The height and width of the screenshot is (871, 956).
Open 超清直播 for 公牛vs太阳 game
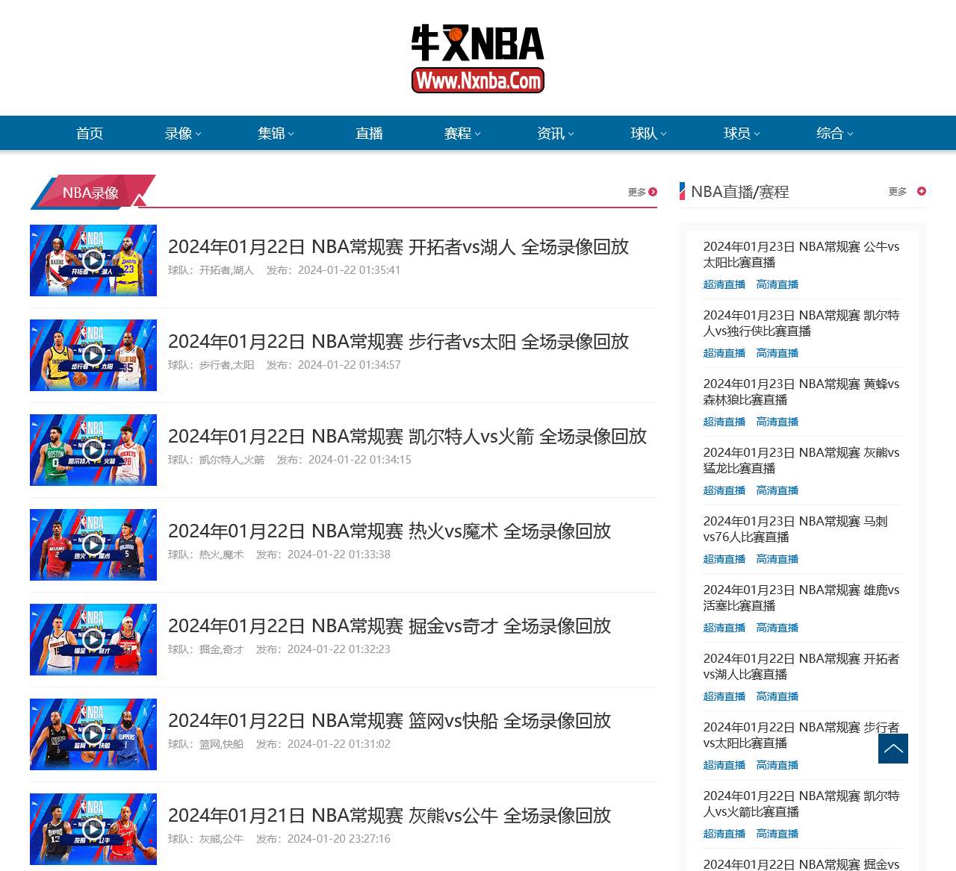click(724, 284)
